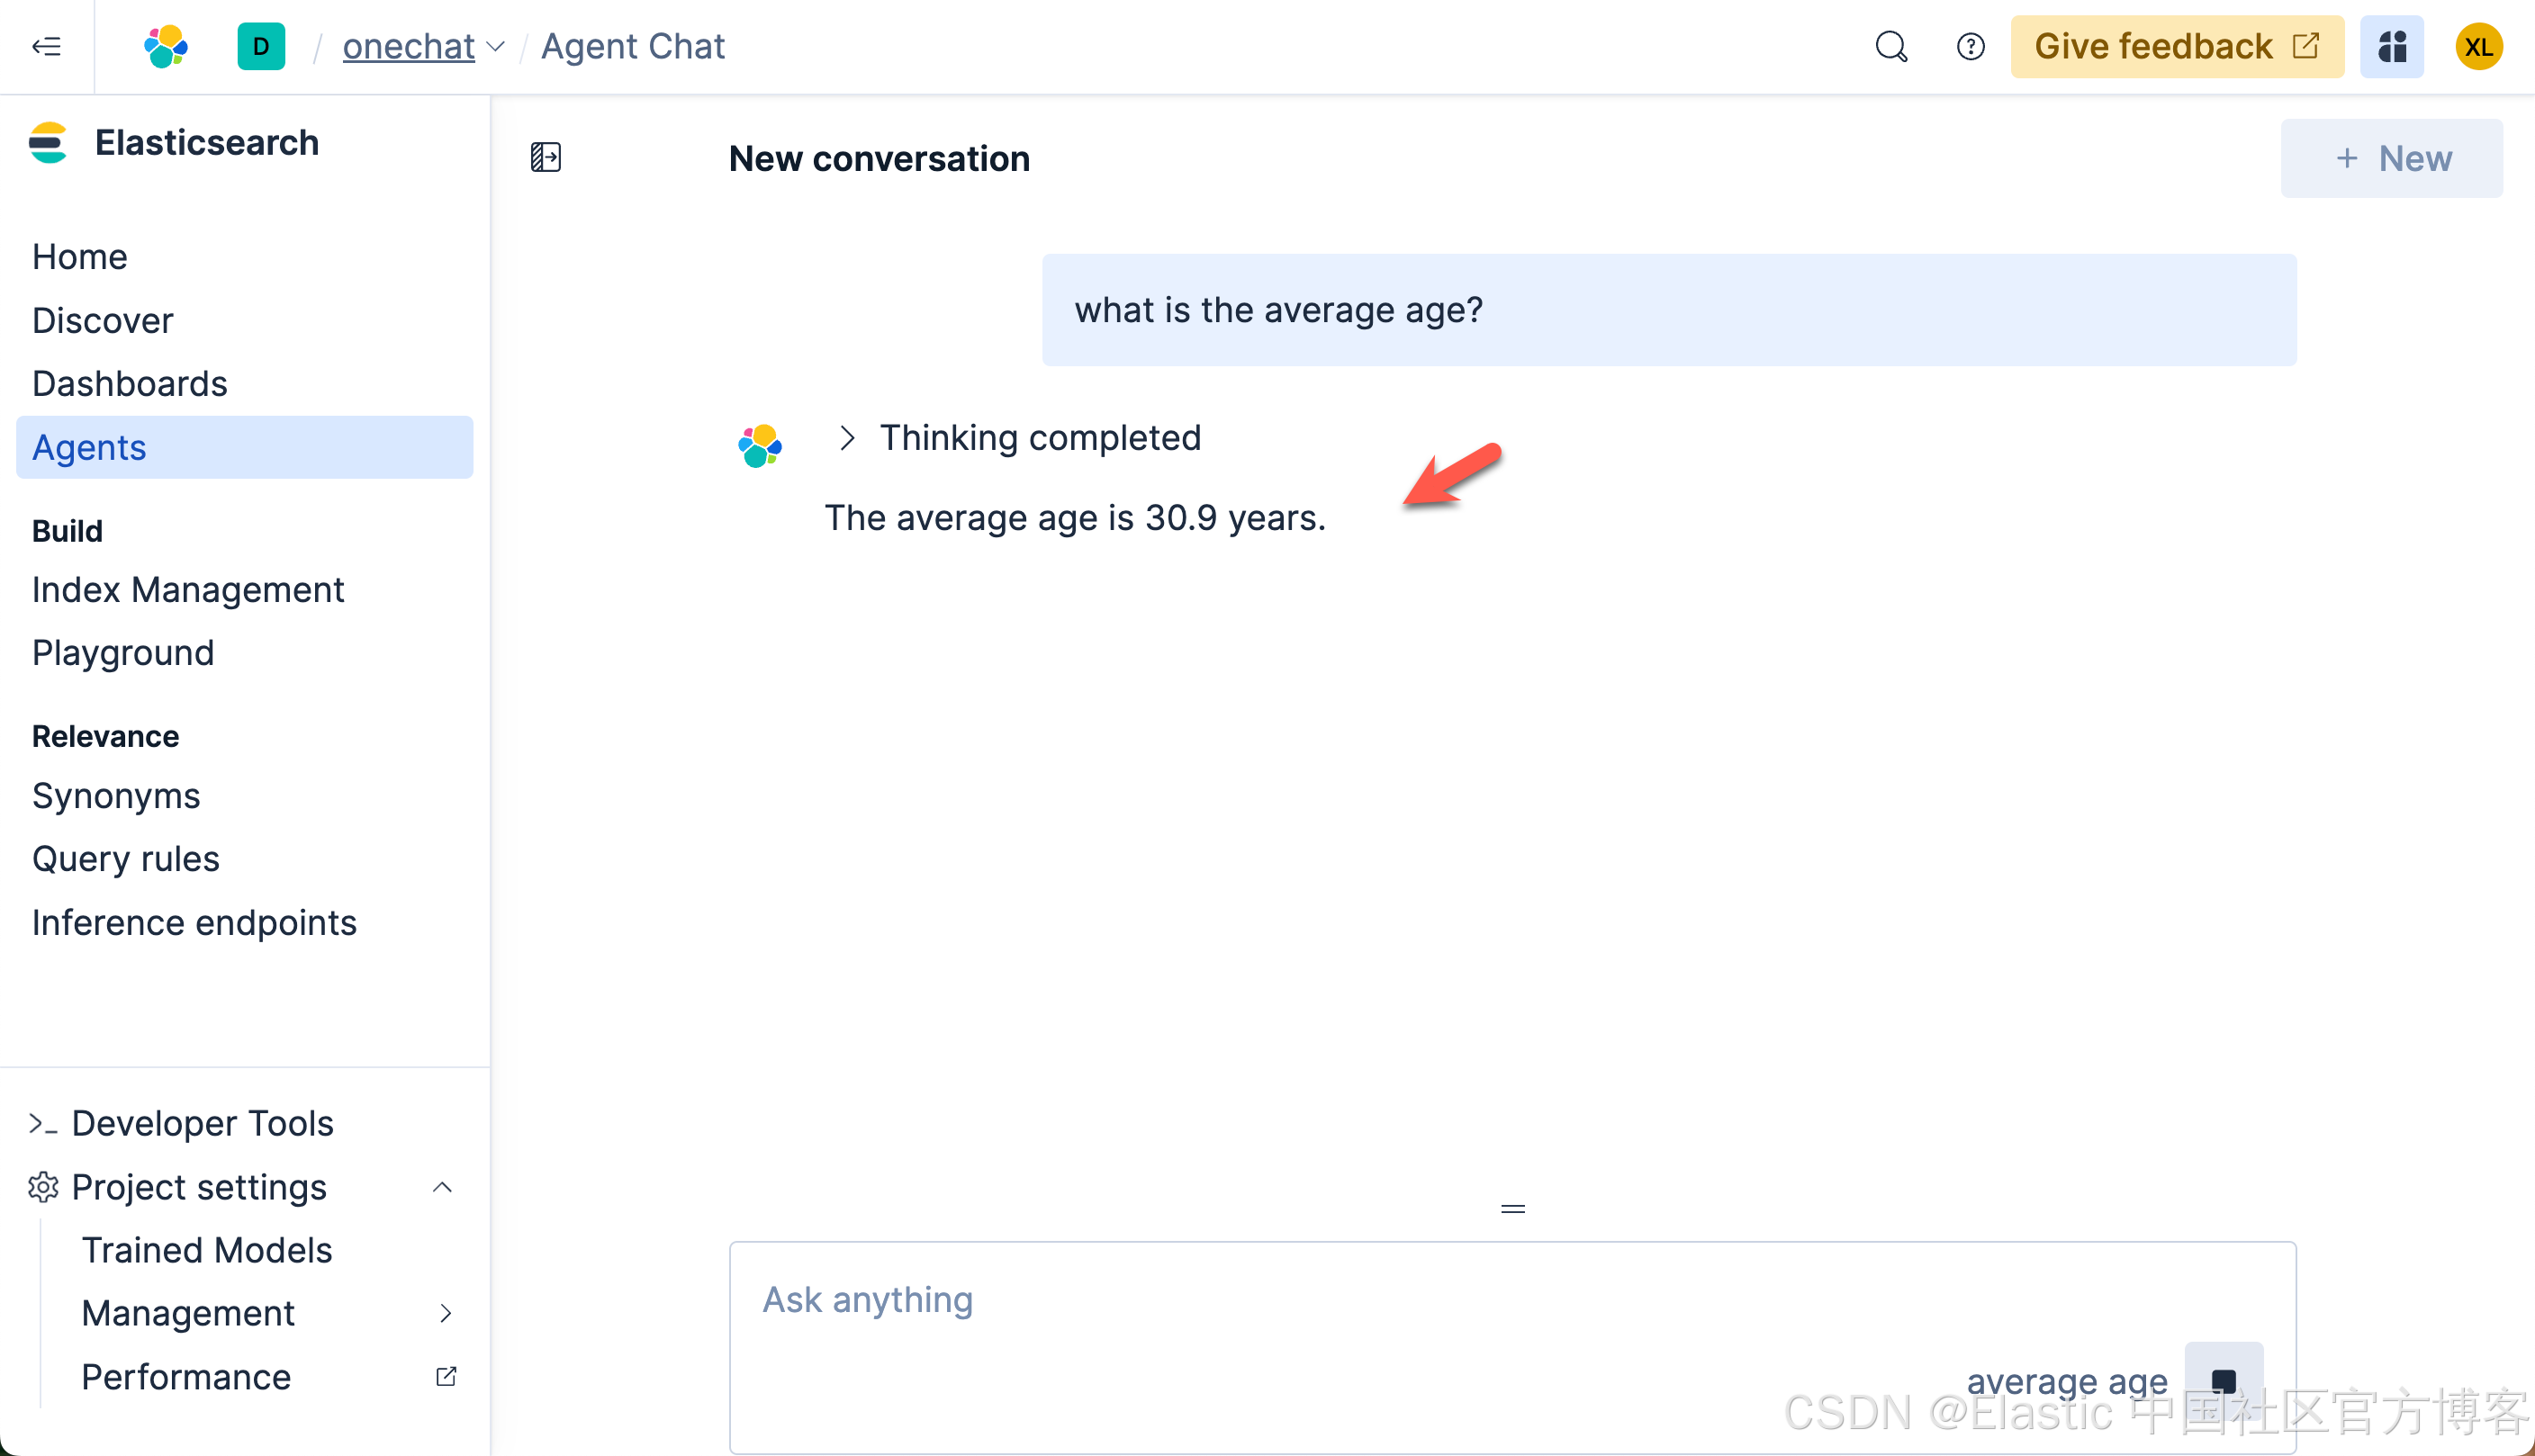Viewport: 2535px width, 1456px height.
Task: Click the agent avatar icon
Action: point(759,445)
